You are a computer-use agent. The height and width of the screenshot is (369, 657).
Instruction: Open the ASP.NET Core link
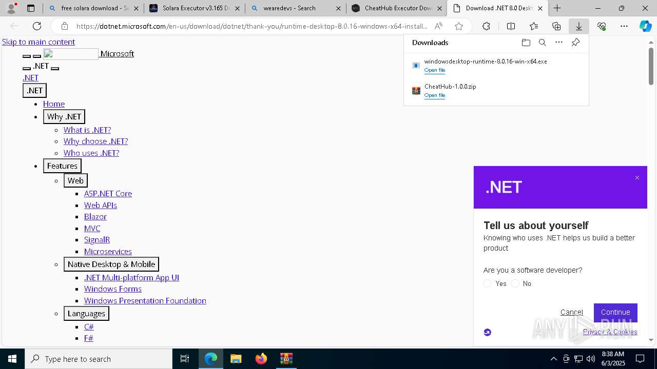(108, 194)
